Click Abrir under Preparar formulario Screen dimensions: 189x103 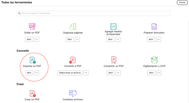(x=151, y=39)
